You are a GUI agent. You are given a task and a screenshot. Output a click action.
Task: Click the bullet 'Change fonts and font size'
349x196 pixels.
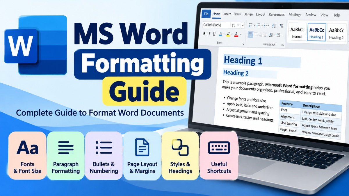[x=247, y=100]
